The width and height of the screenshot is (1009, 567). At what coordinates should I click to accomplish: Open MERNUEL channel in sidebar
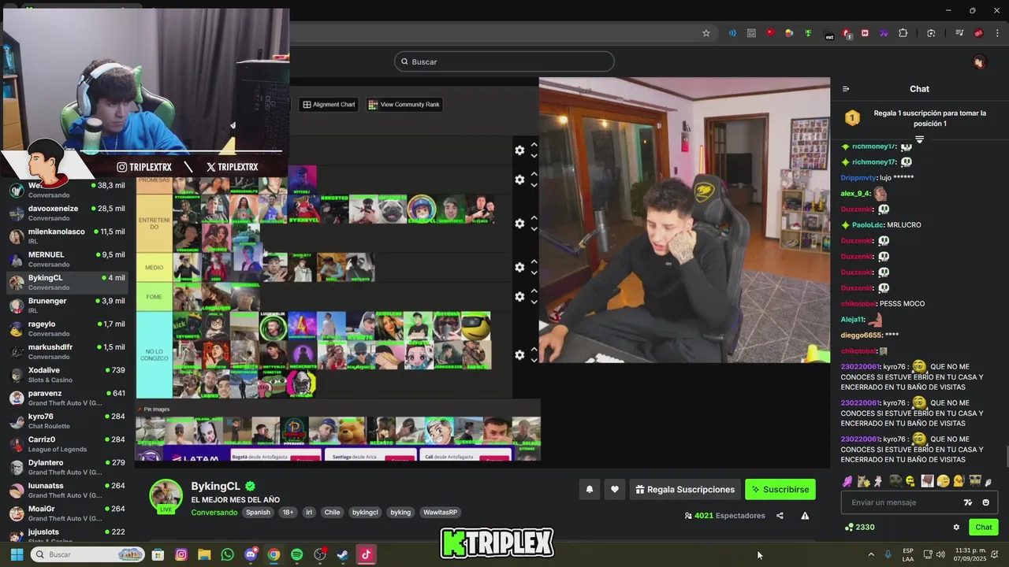tap(67, 259)
